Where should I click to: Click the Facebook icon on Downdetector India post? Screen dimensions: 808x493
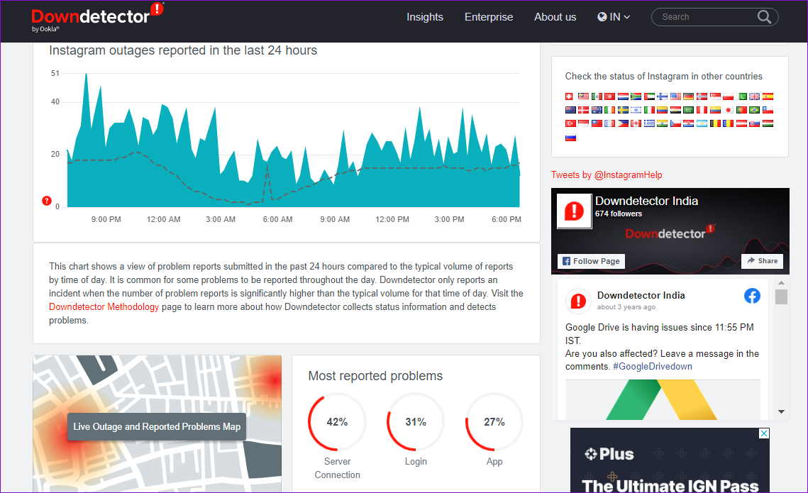click(752, 296)
